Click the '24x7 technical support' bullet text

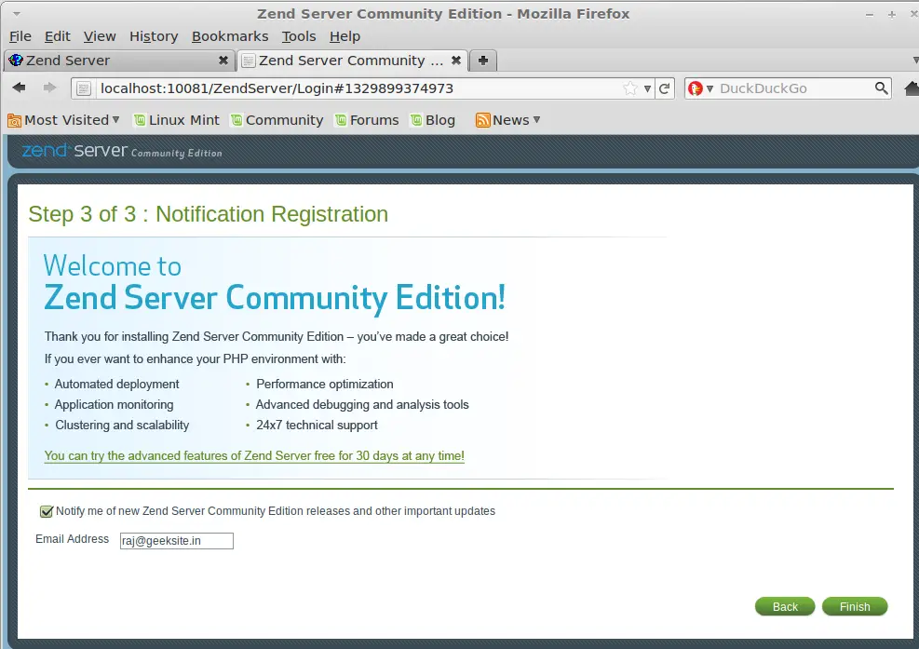tap(317, 425)
